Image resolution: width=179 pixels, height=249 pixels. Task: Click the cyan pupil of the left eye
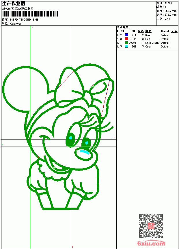click(x=71, y=138)
